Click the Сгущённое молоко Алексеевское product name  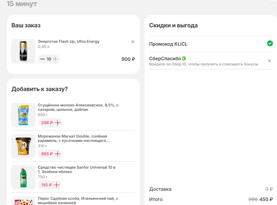pos(78,107)
